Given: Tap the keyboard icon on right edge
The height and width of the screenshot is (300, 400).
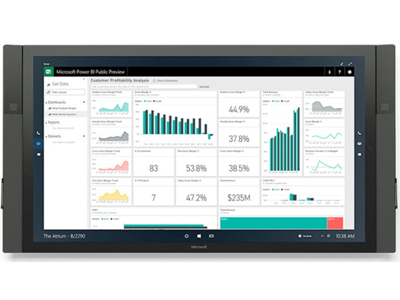Looking at the screenshot, I should click(359, 144).
